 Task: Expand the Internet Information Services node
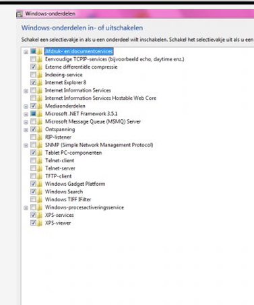click(26, 91)
